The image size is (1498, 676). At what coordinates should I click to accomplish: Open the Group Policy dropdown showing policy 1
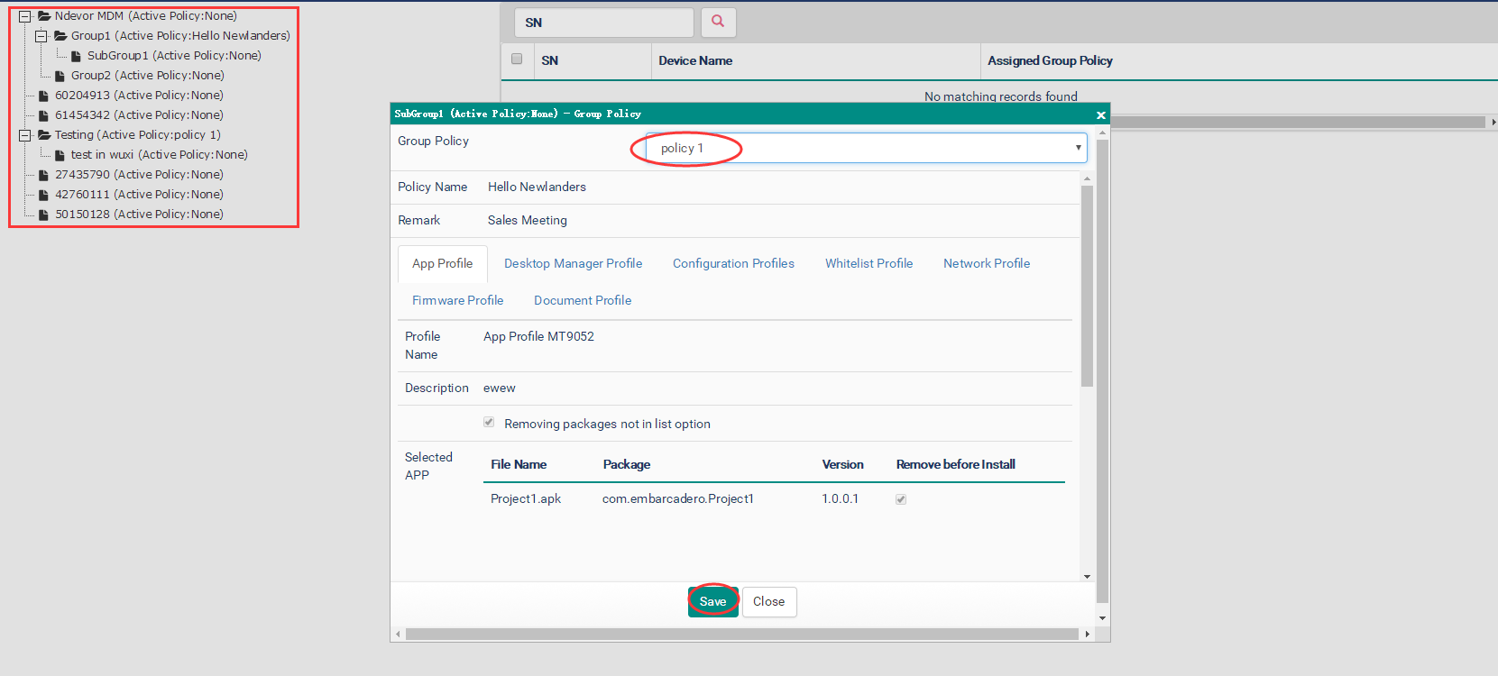click(x=866, y=148)
